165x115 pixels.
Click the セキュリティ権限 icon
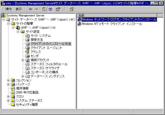point(13,105)
